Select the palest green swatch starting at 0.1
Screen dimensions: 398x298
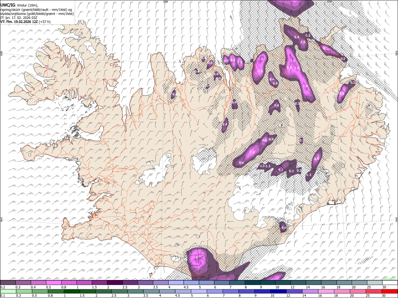coord(8,291)
